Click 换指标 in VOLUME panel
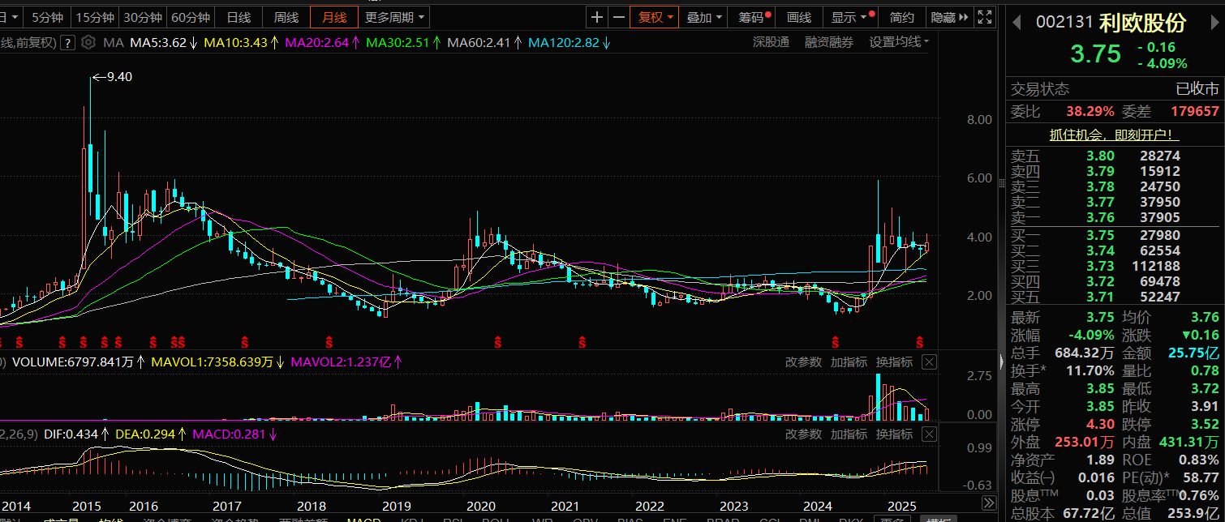 point(894,362)
